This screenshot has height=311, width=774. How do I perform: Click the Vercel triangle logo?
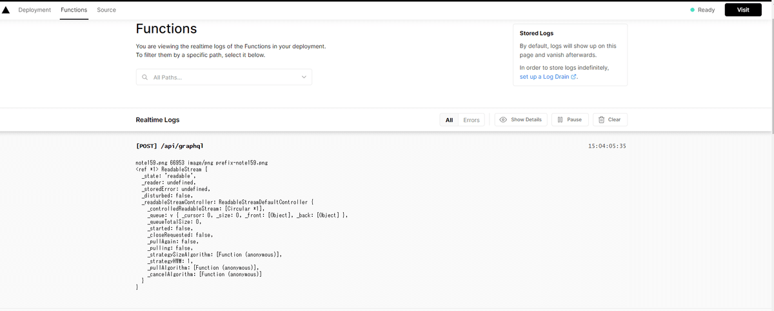pyautogui.click(x=6, y=10)
